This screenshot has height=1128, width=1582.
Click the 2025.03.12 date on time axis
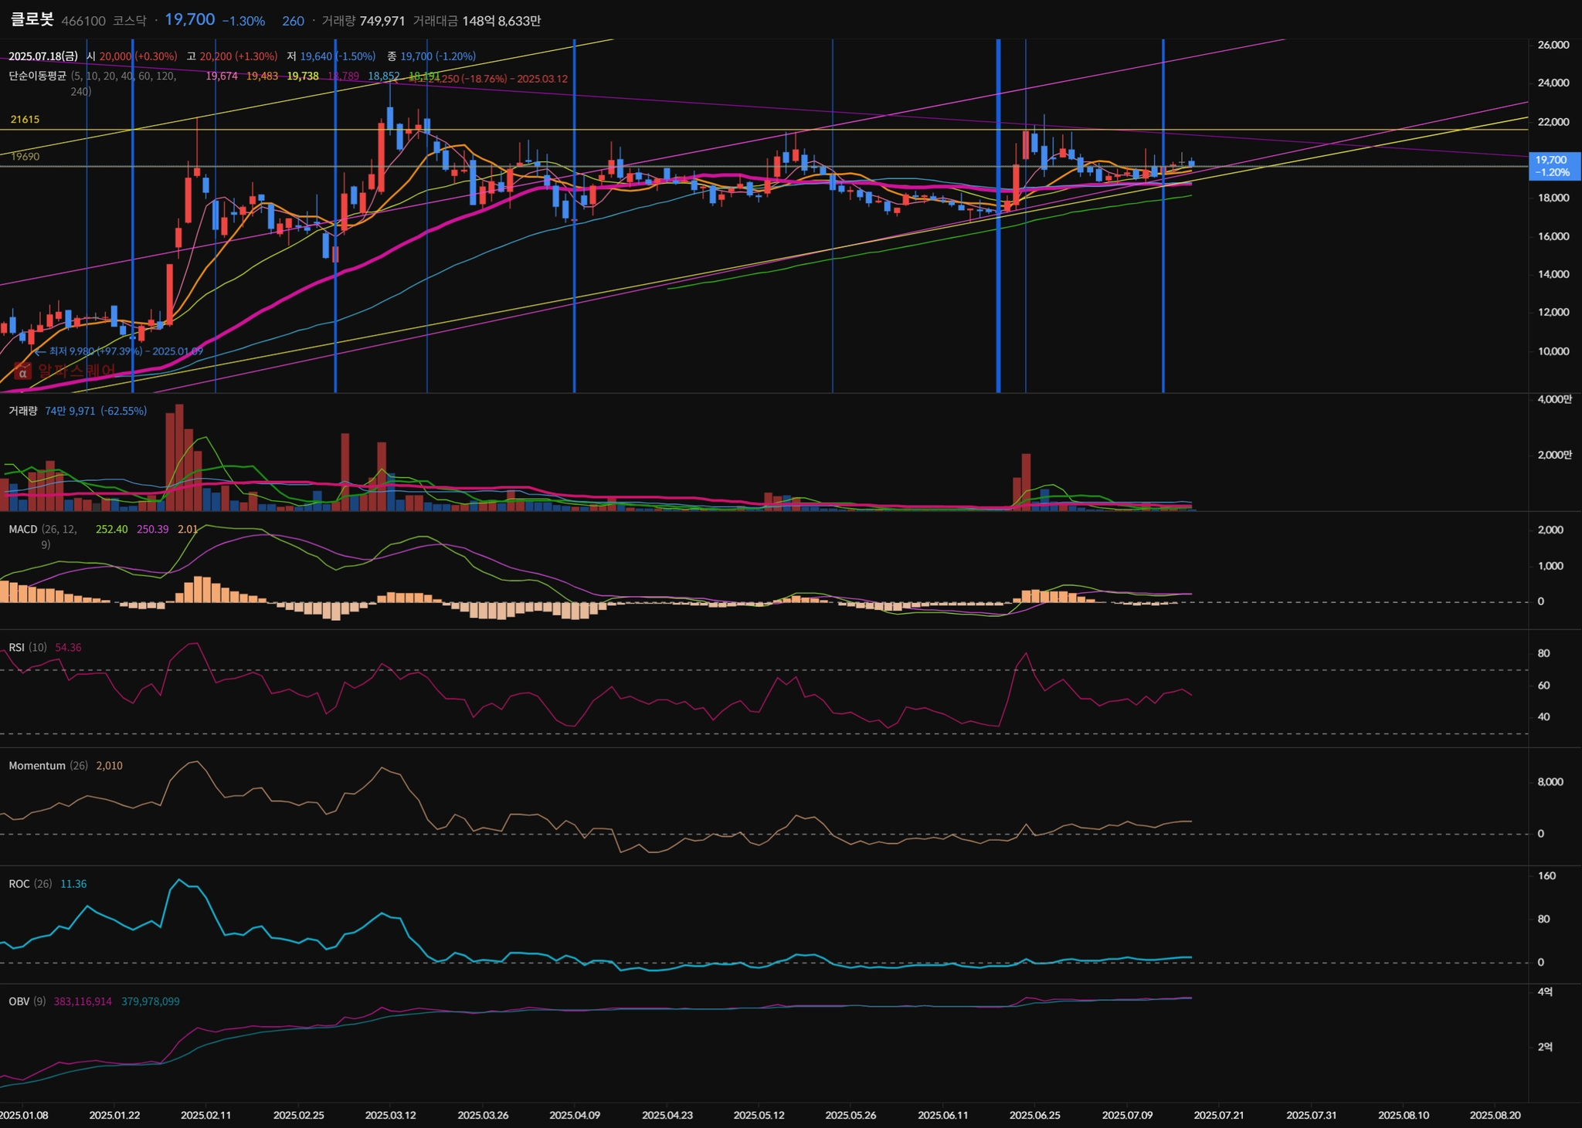pyautogui.click(x=390, y=1116)
